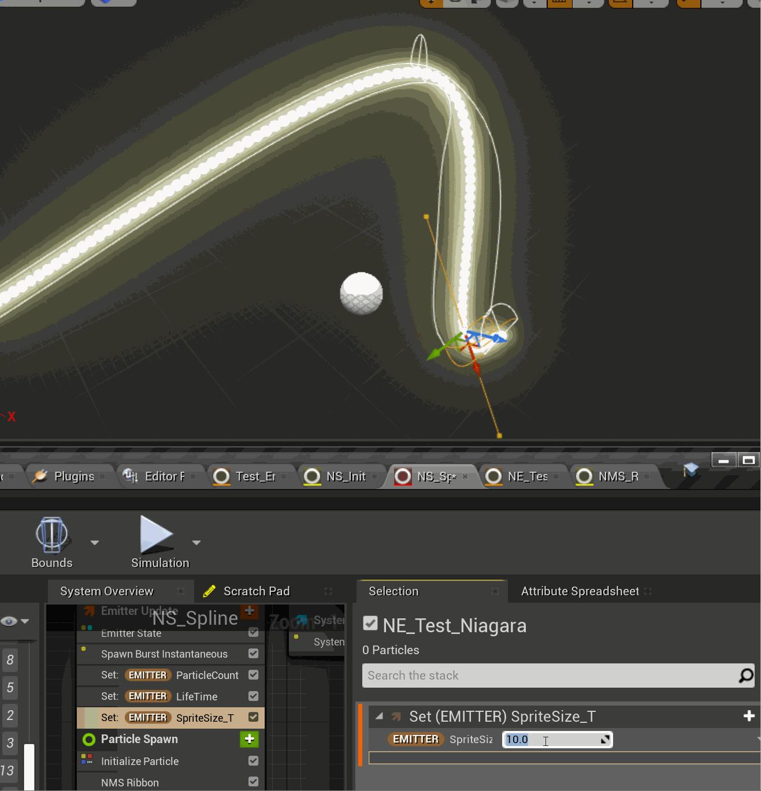Select the Particle Spawn stage icon
The height and width of the screenshot is (791, 761).
pyautogui.click(x=88, y=739)
